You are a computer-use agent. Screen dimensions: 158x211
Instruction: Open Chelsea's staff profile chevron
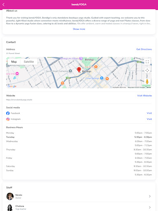point(150,207)
